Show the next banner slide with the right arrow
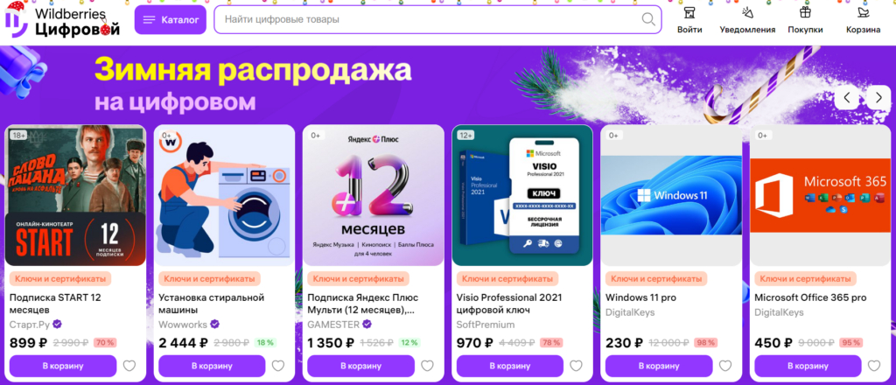This screenshot has height=385, width=896. [x=878, y=98]
